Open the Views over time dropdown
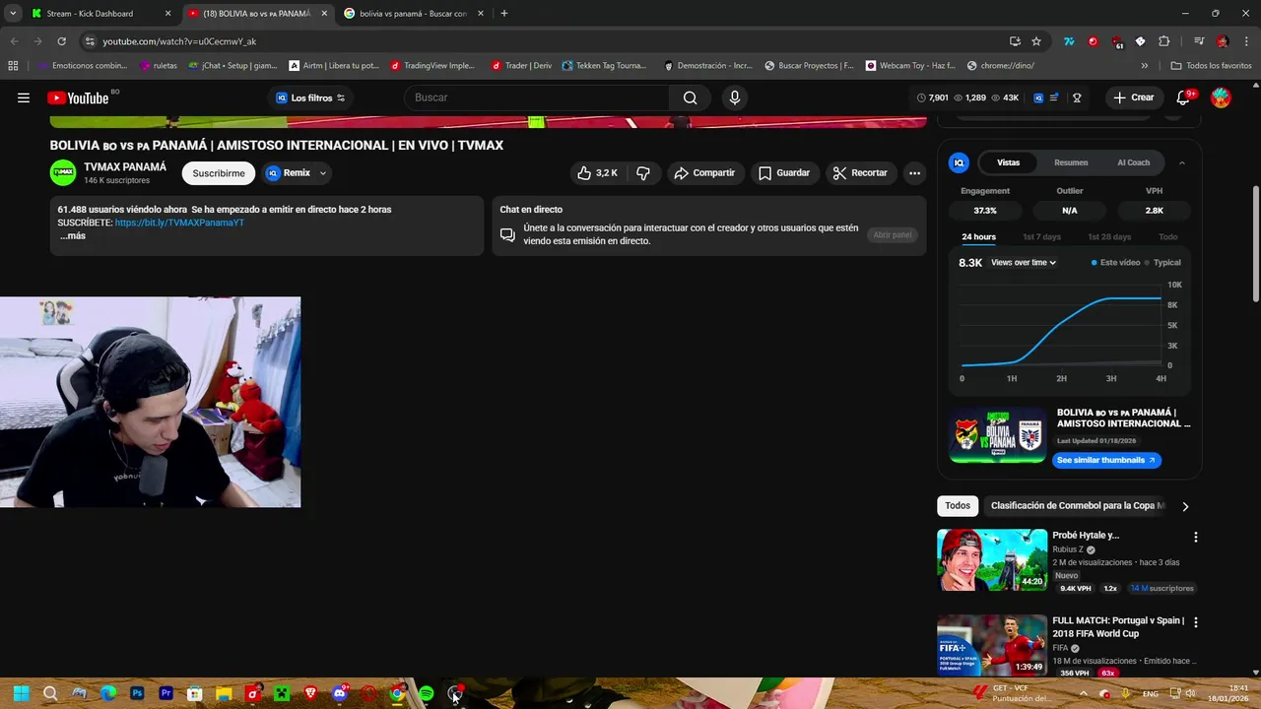1261x709 pixels. [x=1024, y=263]
